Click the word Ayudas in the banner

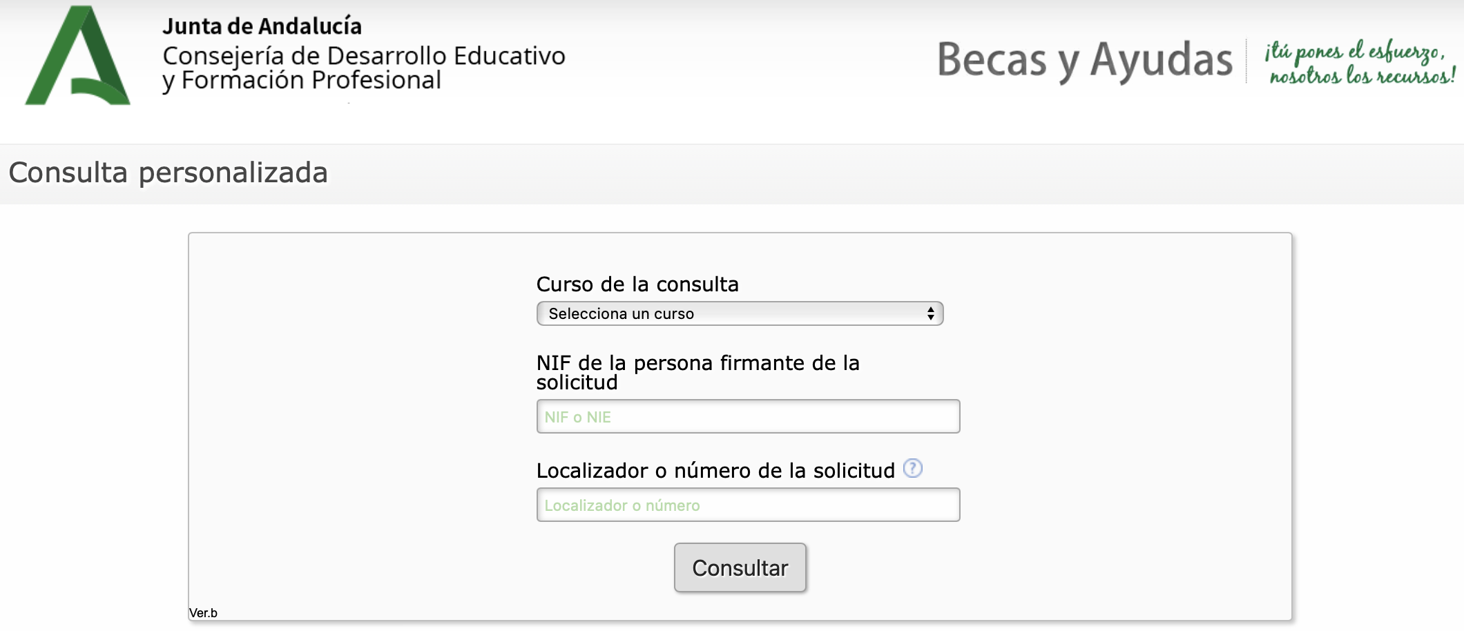coord(1162,60)
